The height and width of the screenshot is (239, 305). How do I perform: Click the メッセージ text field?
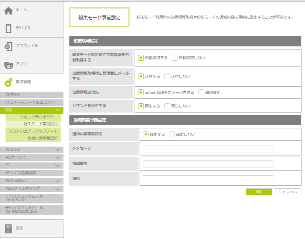208,149
